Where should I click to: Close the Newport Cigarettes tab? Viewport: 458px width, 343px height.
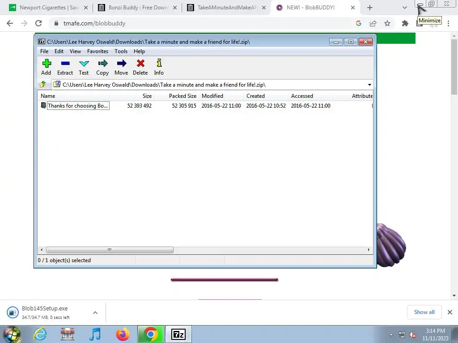[x=86, y=8]
